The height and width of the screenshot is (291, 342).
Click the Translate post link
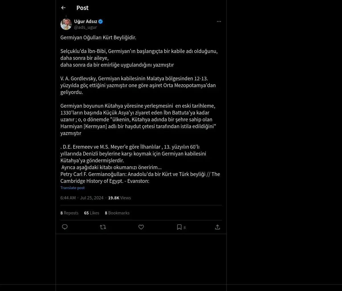tap(72, 188)
